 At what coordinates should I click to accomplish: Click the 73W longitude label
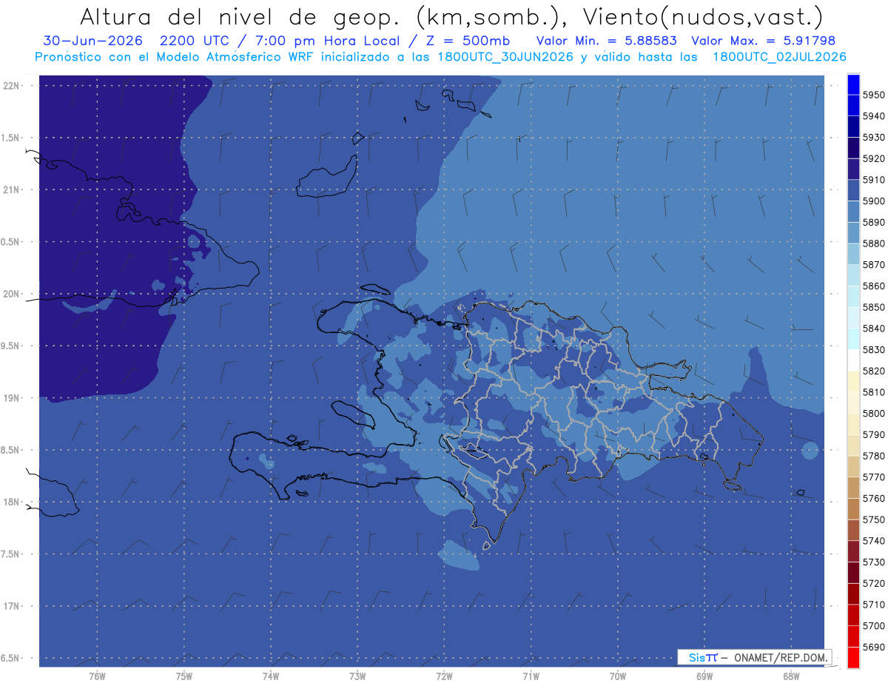coord(357,676)
